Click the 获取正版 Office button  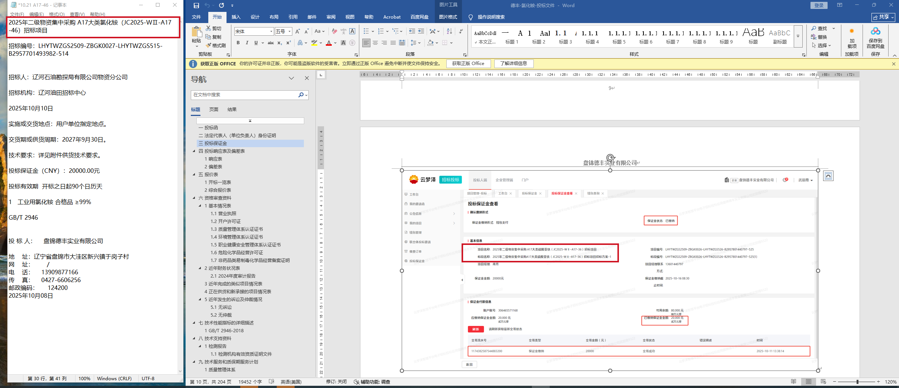coord(468,64)
